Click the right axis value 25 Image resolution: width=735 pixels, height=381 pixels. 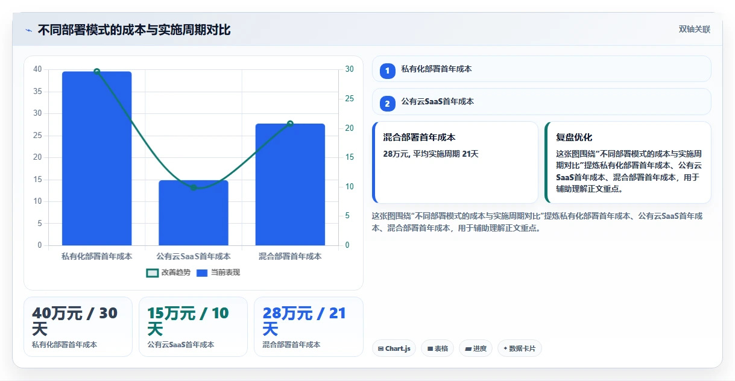pos(350,98)
